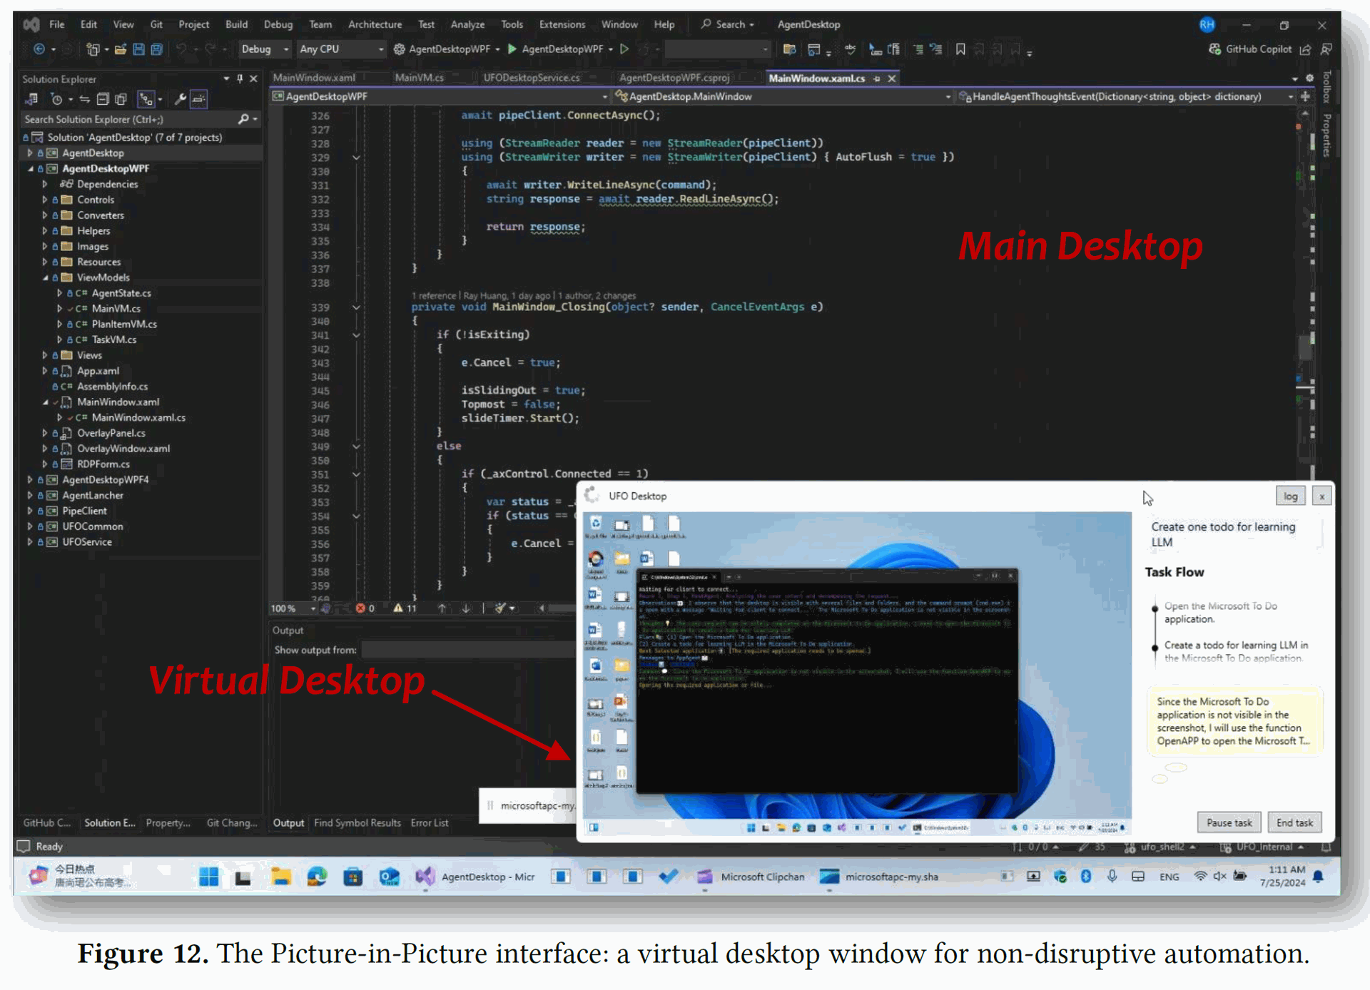The width and height of the screenshot is (1370, 990).
Task: Click Solution Explorer Properties wrench icon
Action: click(x=181, y=99)
